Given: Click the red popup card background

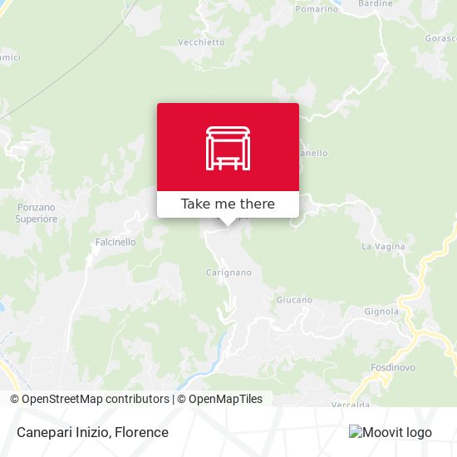Looking at the screenshot, I should pyautogui.click(x=228, y=147).
